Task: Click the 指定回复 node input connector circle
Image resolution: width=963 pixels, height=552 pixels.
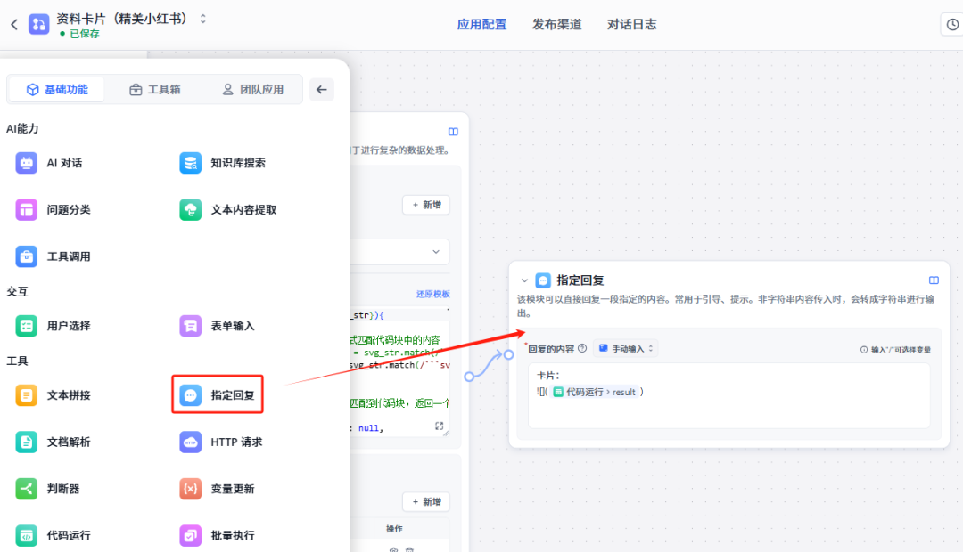Action: click(x=508, y=354)
